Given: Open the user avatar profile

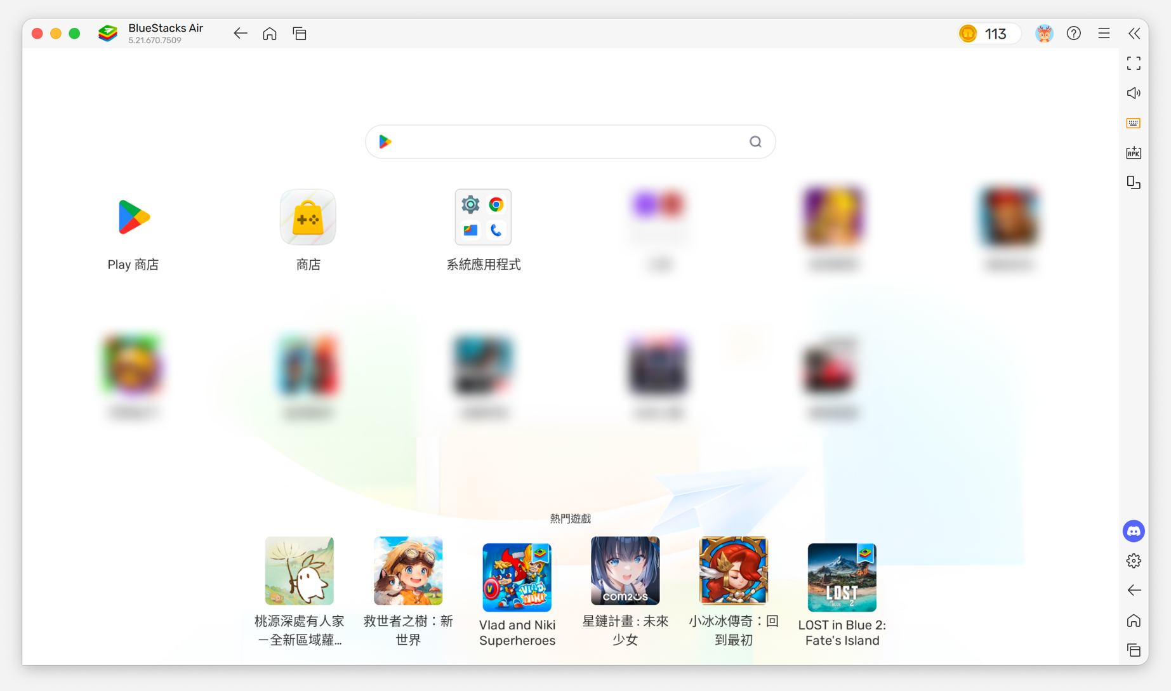Looking at the screenshot, I should coord(1044,34).
